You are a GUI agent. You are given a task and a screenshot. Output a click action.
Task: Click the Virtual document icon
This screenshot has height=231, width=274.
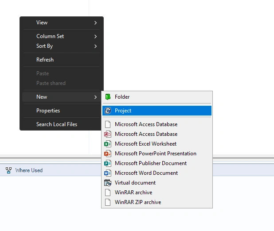click(x=107, y=183)
